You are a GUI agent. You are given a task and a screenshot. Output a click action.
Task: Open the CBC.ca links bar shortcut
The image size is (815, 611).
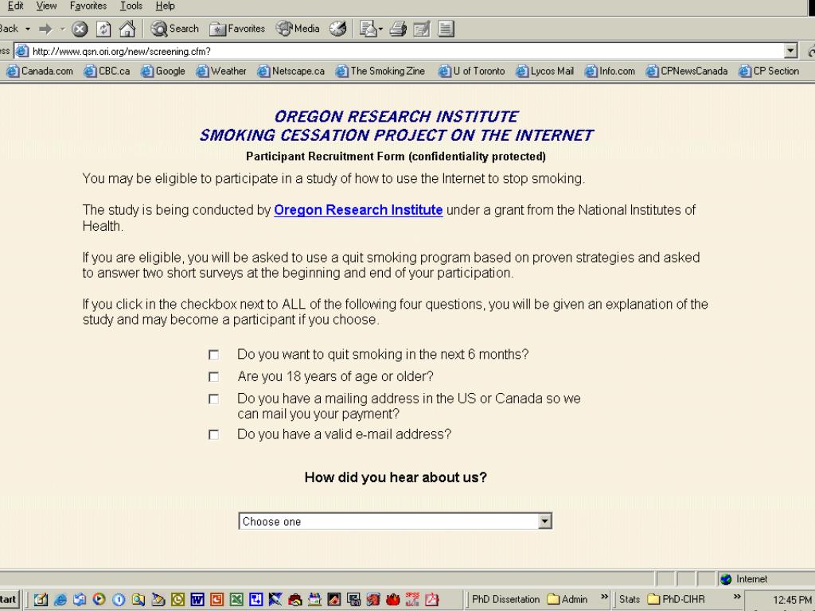click(107, 71)
